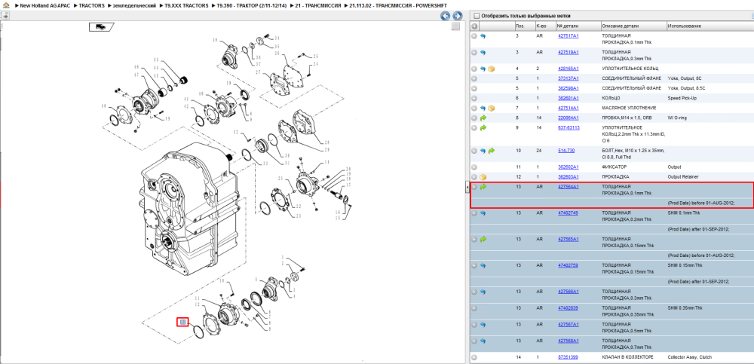
Task: Select 'МАСЛЯНОЕ УПЛОТНЕНИЕ' description text
Action: (x=629, y=109)
